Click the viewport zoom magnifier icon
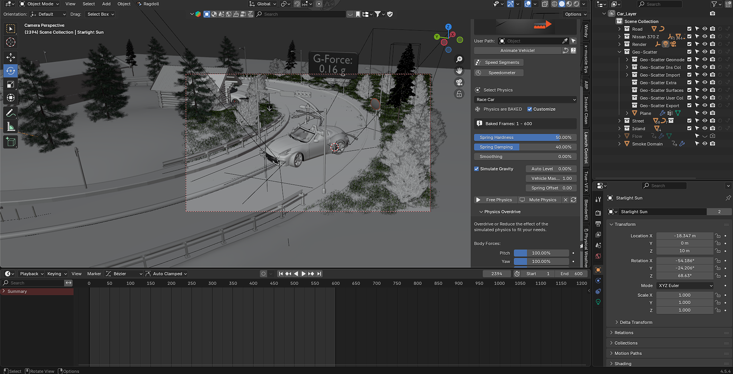 459,59
